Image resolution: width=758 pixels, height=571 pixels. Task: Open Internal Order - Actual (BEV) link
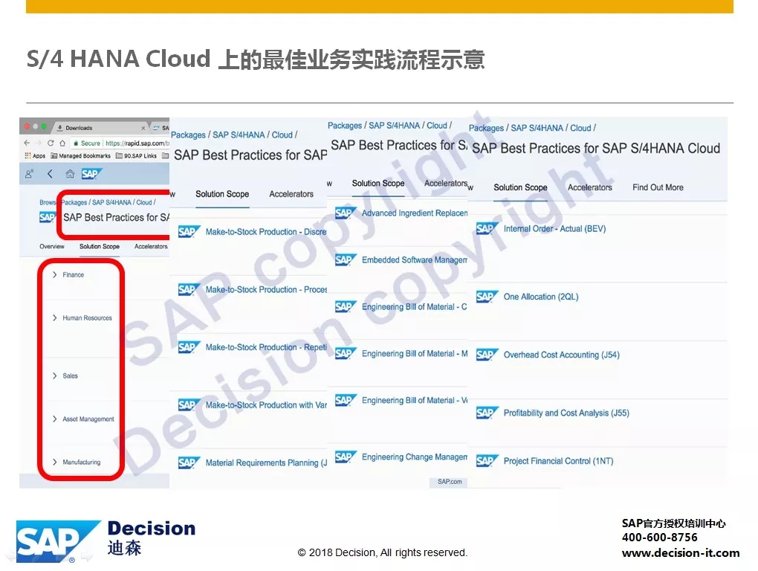click(x=554, y=229)
